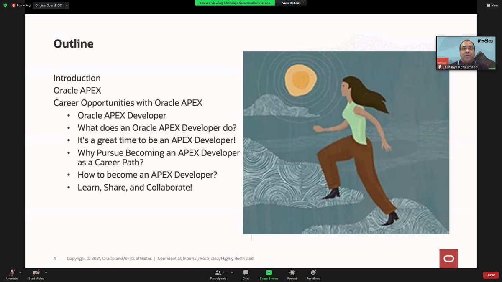Image resolution: width=502 pixels, height=282 pixels.
Task: Click Chaitanya Koratamaddi's video thumbnail
Action: (466, 53)
